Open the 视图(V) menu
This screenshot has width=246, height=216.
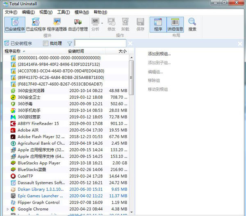point(46,12)
